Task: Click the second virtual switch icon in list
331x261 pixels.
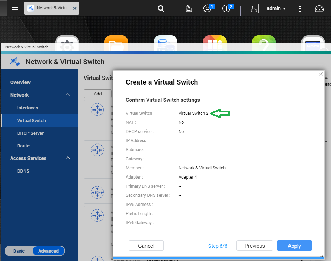Action: [x=97, y=150]
